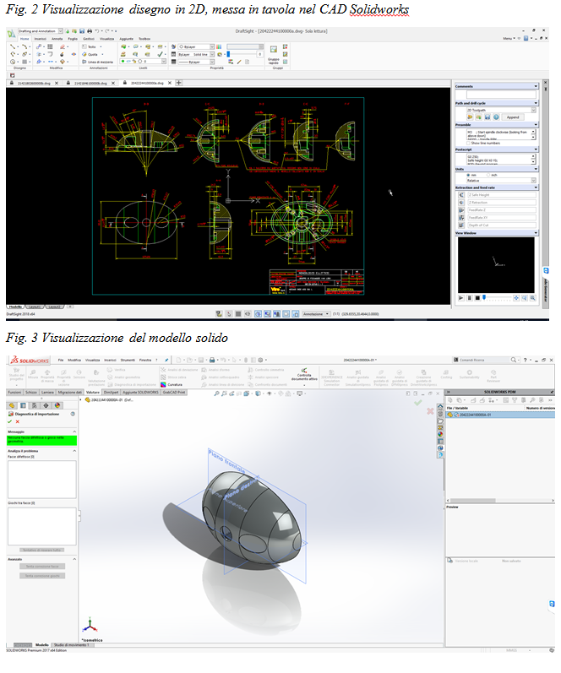This screenshot has height=673, width=561.
Task: Switch to the Modello sheet tab in DraftSight
Action: click(15, 307)
